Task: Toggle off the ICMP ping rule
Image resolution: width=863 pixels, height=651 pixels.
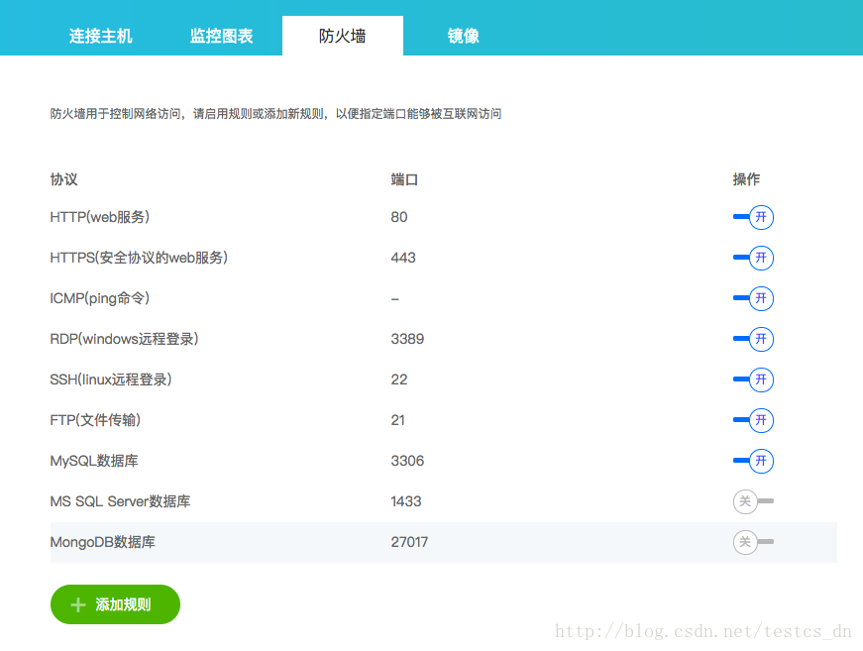Action: click(753, 298)
